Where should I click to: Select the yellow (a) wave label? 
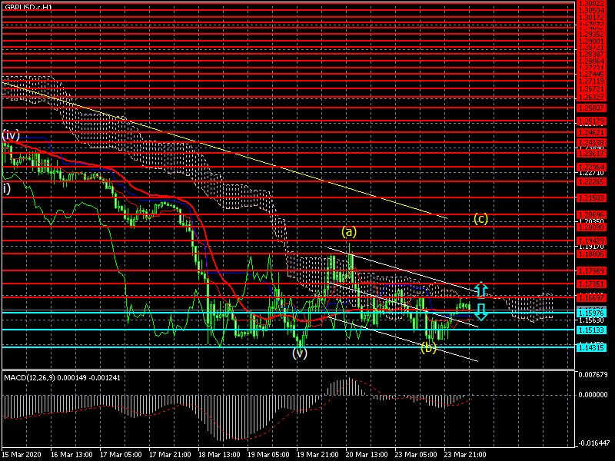pyautogui.click(x=350, y=230)
